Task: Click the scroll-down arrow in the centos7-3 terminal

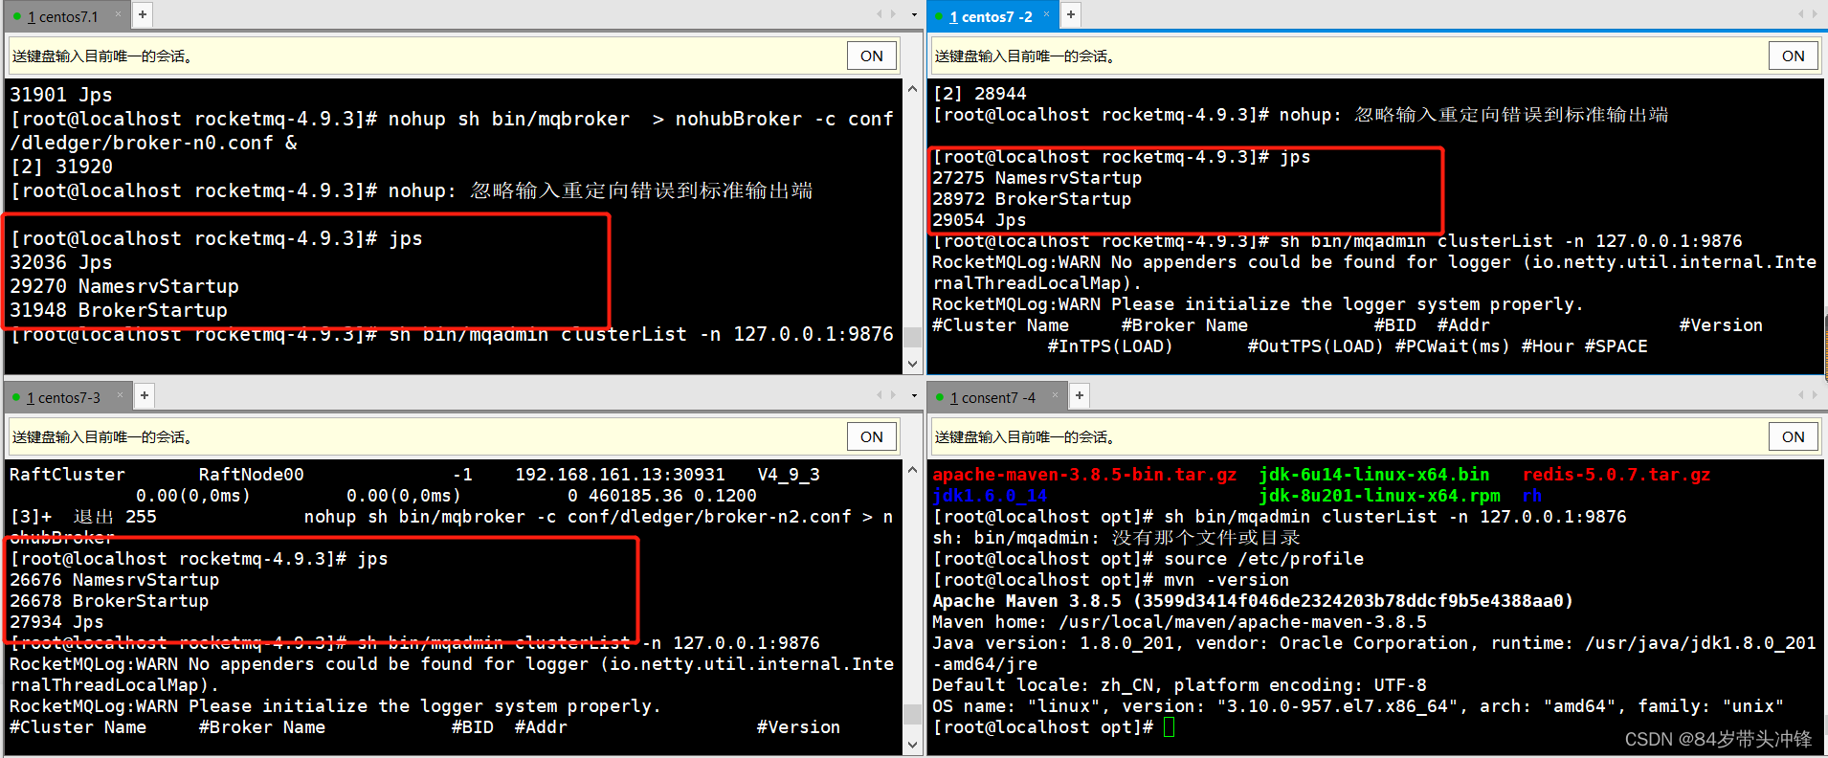Action: pyautogui.click(x=912, y=745)
